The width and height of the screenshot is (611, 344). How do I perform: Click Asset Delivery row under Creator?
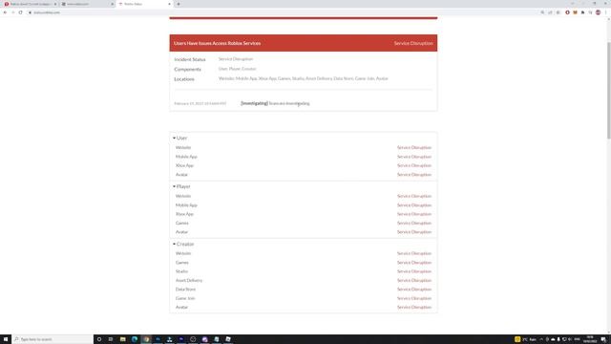pyautogui.click(x=304, y=280)
